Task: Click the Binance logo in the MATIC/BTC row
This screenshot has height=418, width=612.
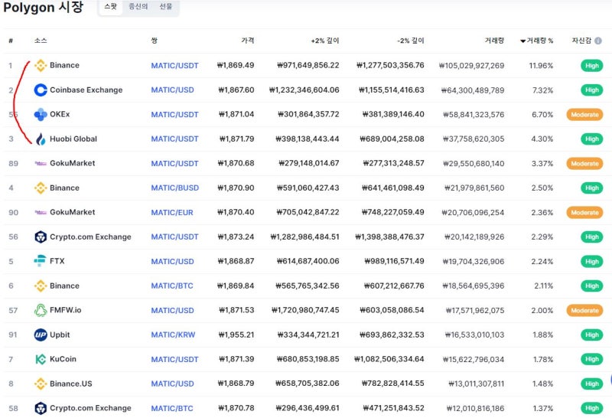Action: pos(41,286)
